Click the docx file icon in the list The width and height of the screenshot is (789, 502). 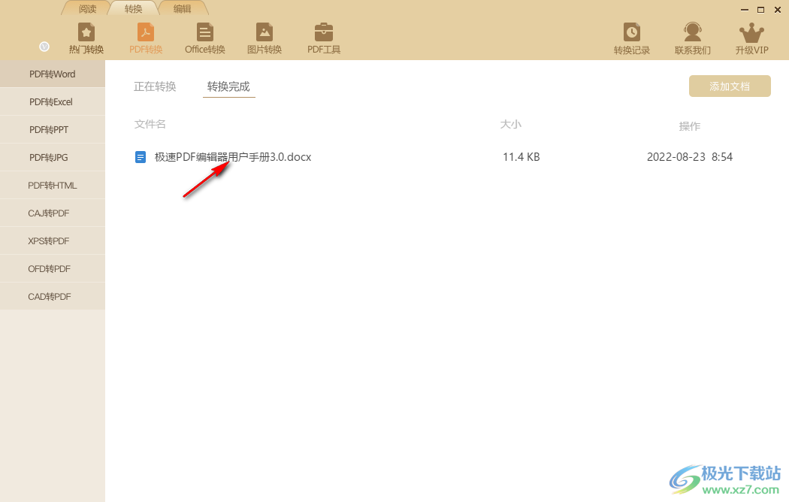[141, 157]
